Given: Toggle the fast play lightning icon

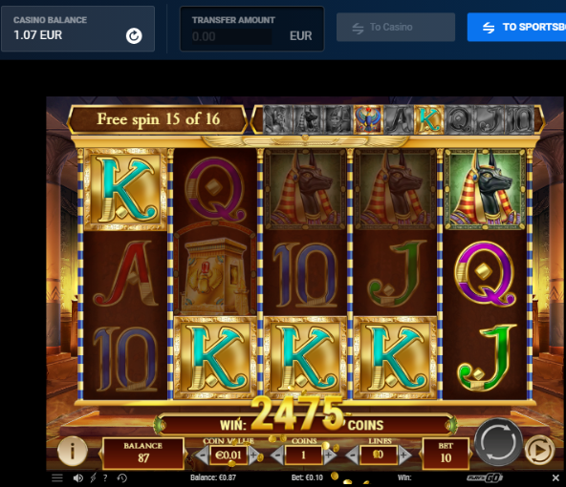Looking at the screenshot, I should coord(93,478).
